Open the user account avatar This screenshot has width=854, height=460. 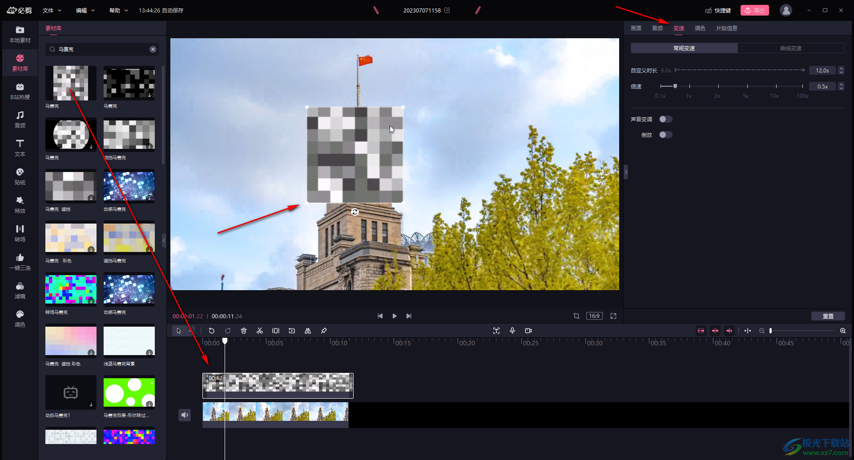point(786,10)
